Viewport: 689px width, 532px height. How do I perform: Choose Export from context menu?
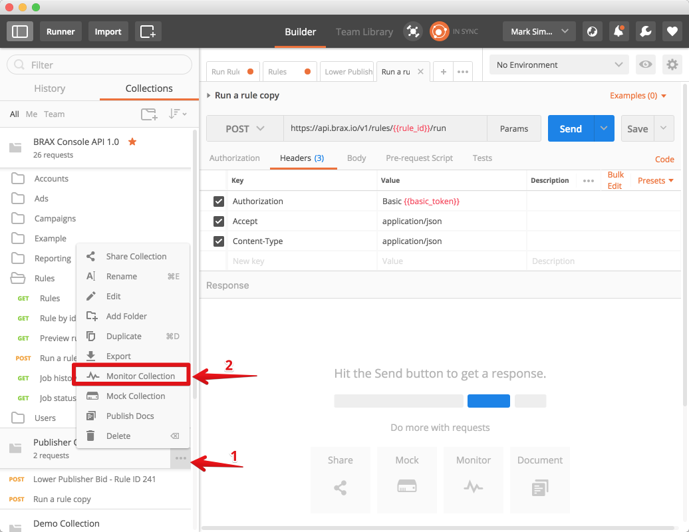pyautogui.click(x=133, y=356)
